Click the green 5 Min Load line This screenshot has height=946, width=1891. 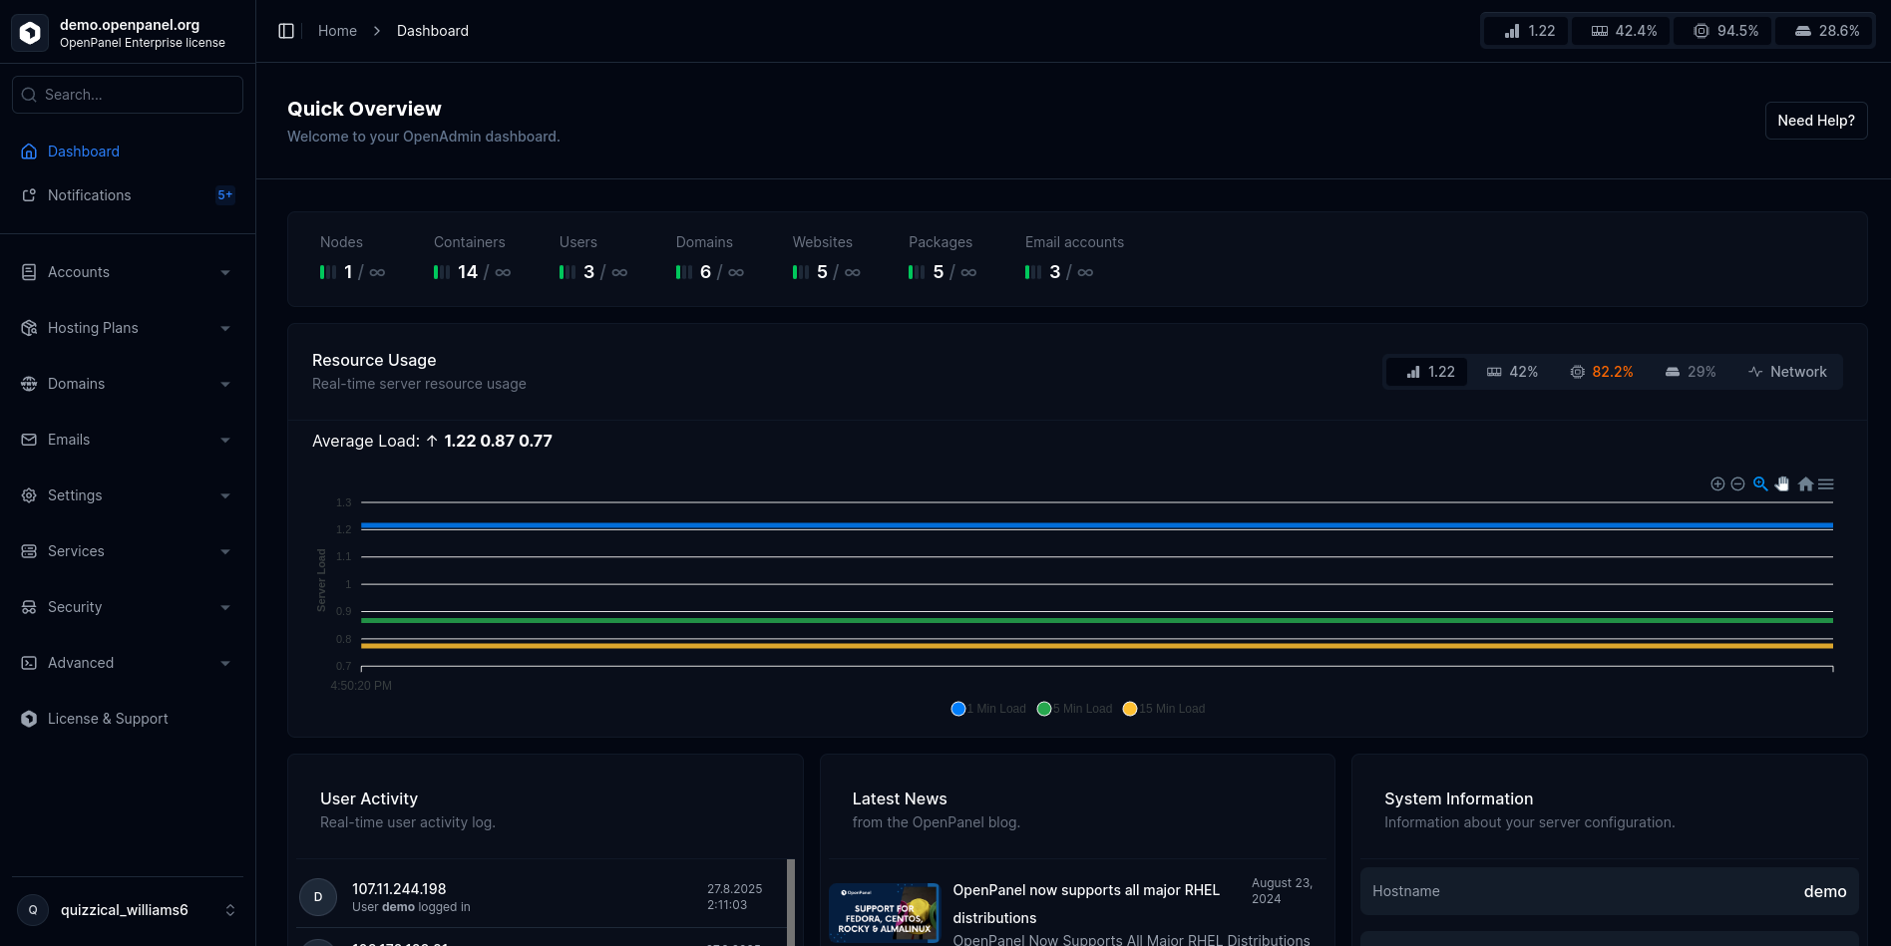click(1097, 620)
